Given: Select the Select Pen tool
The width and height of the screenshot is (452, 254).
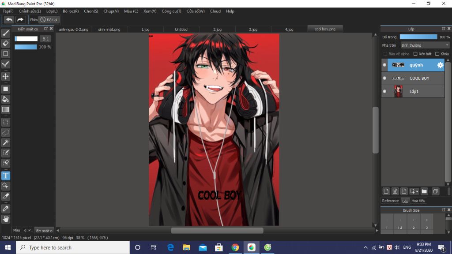Looking at the screenshot, I should pos(5,153).
